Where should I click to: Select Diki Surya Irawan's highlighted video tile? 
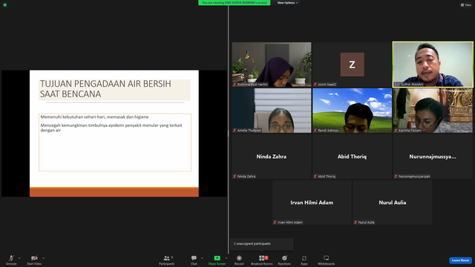click(433, 65)
